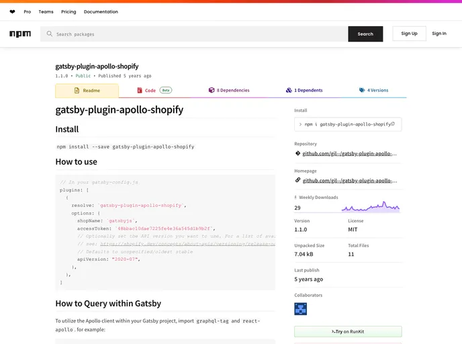
Task: Select the accessToken string in code
Action: (x=164, y=228)
